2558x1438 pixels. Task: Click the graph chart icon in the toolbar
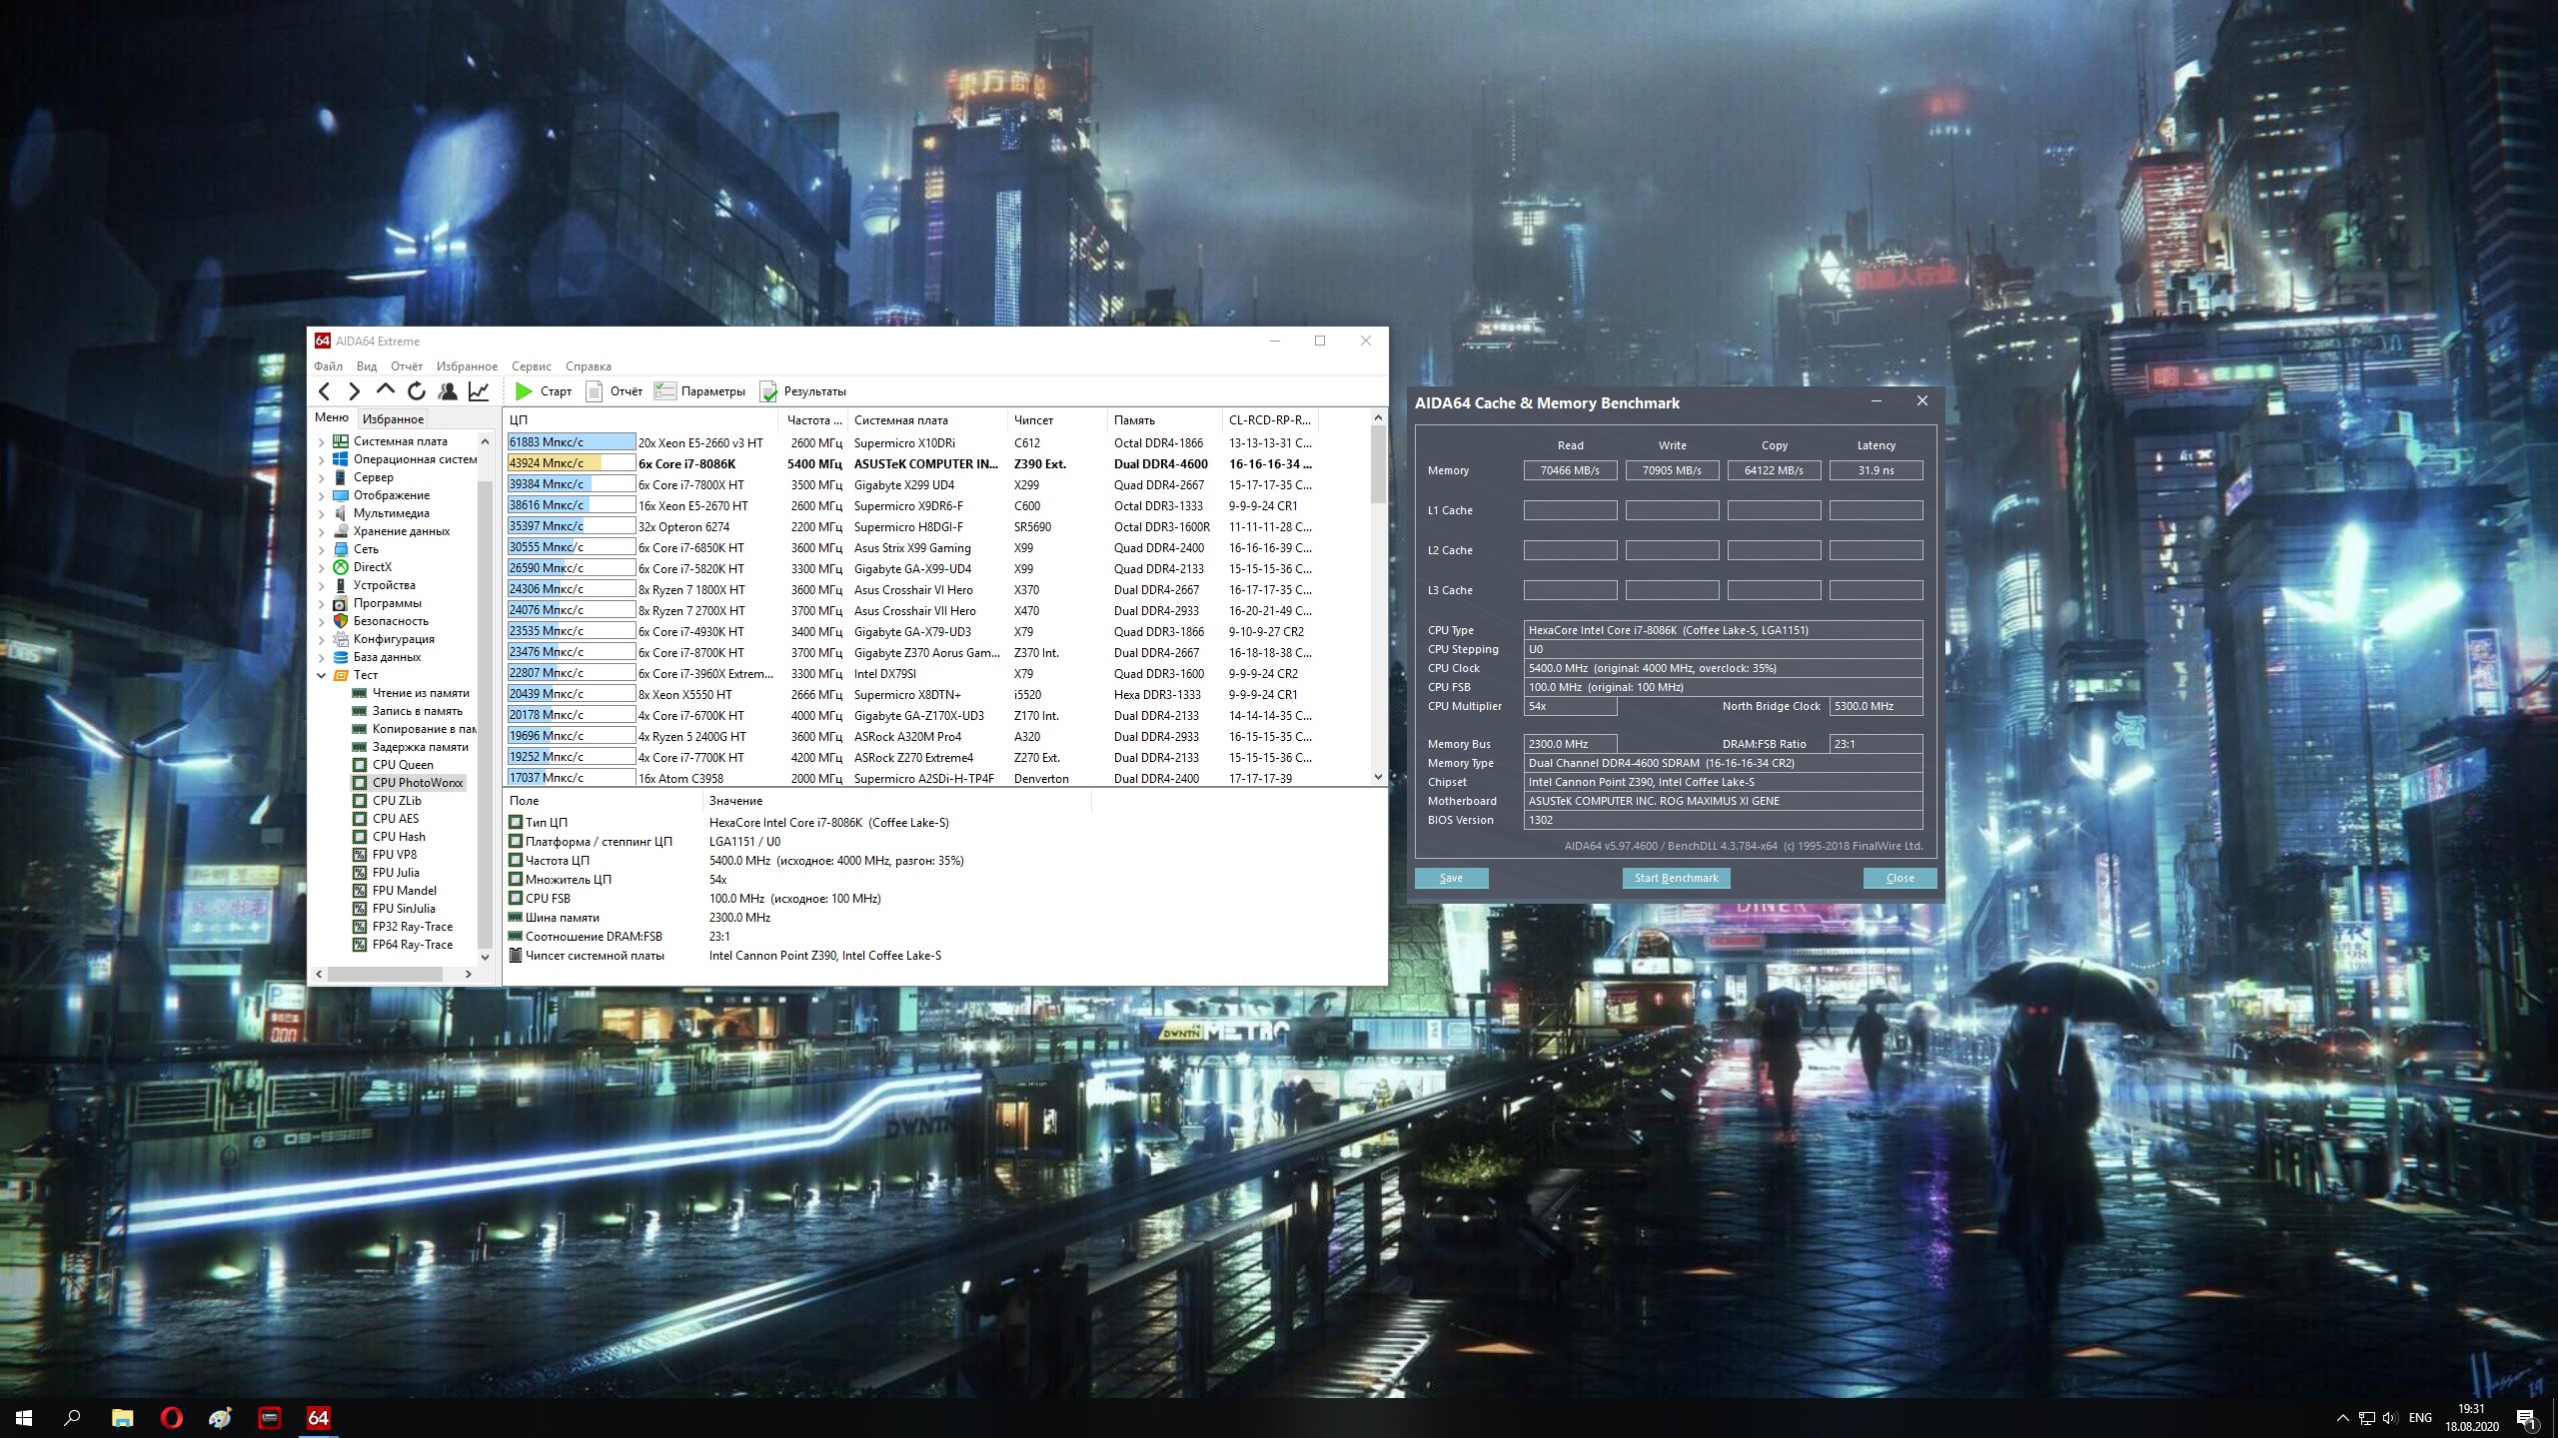click(x=479, y=391)
